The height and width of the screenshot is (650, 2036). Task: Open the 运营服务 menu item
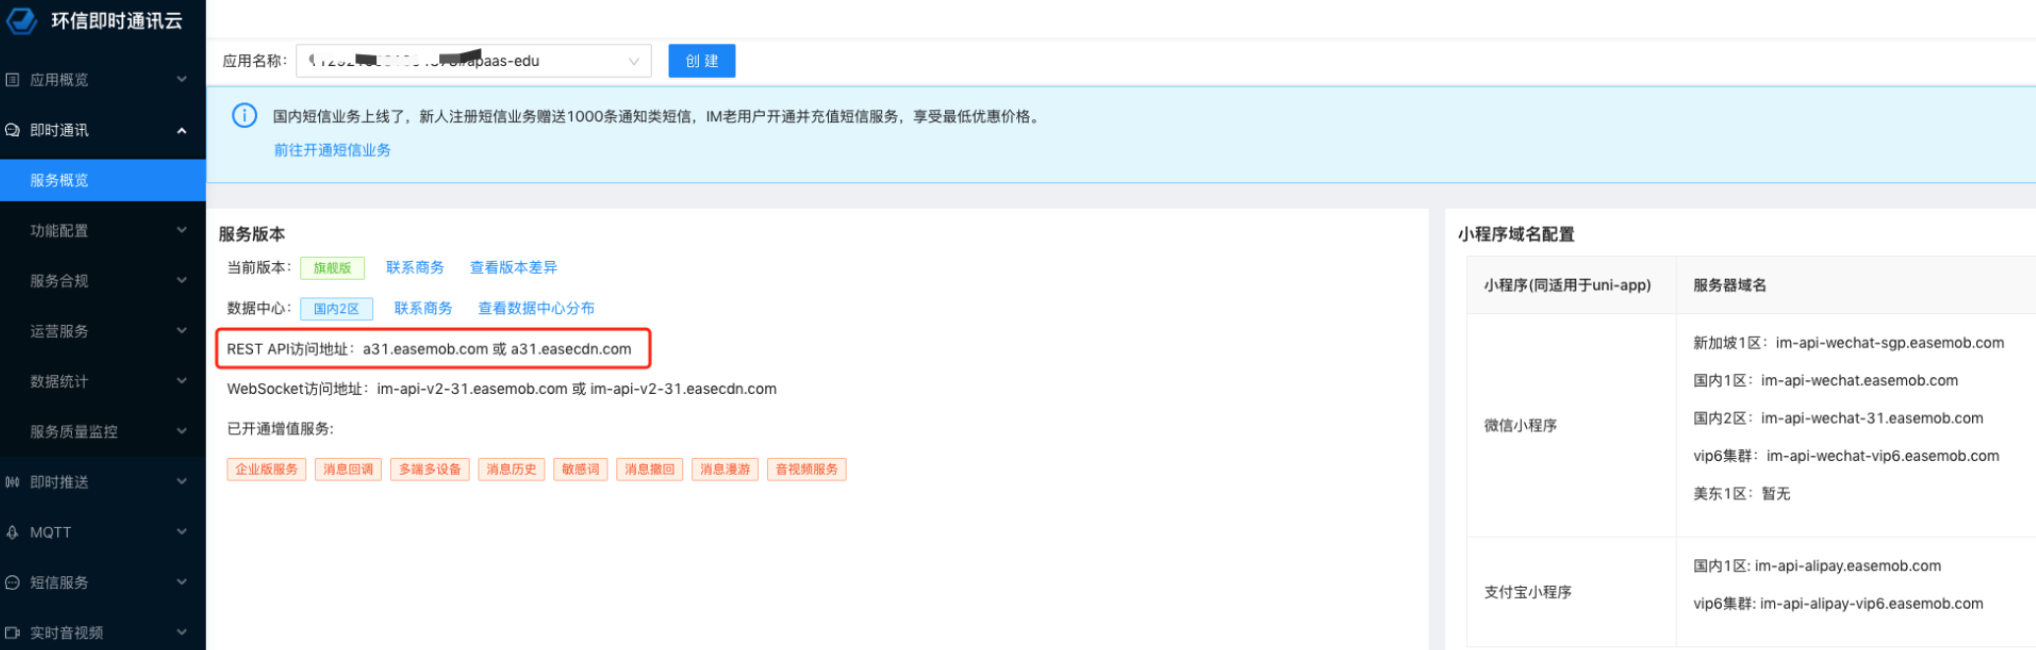(x=102, y=331)
